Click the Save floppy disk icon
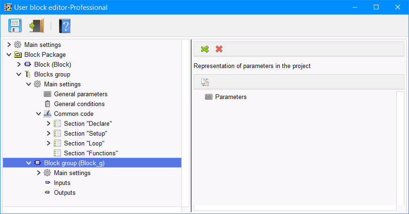This screenshot has height=214, width=409. click(x=15, y=25)
